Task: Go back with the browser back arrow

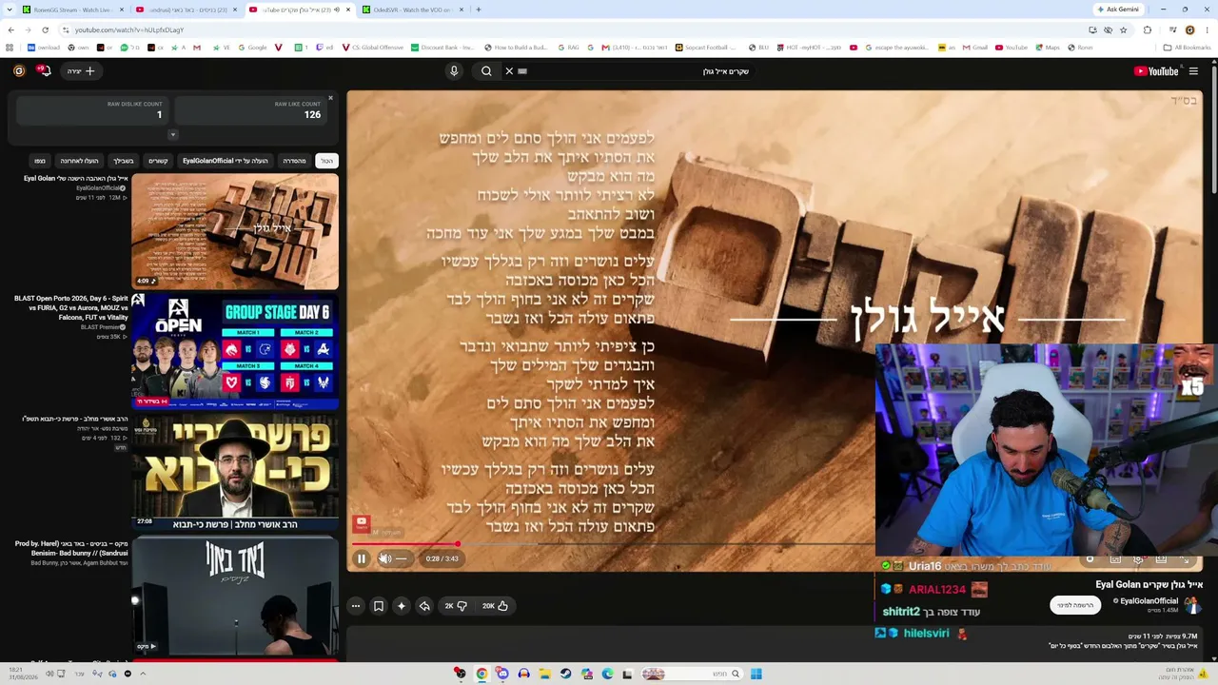Action: (10, 29)
